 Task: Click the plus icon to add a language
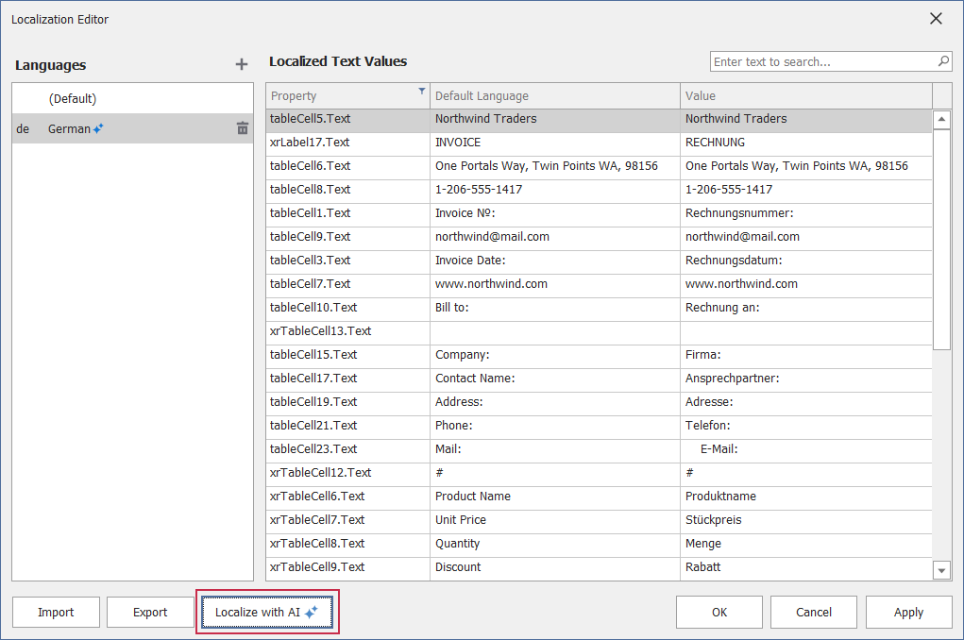tap(242, 64)
